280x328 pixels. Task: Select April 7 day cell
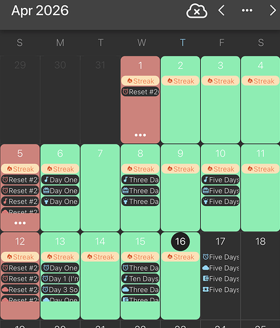100,188
